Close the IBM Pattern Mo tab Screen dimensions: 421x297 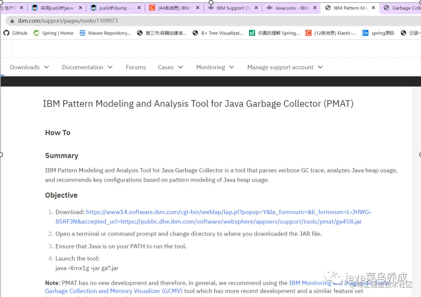pos(373,8)
